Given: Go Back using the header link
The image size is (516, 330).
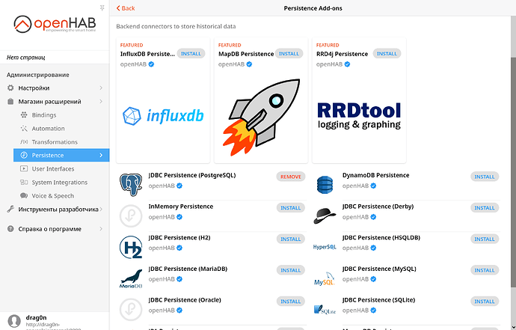Looking at the screenshot, I should [x=126, y=8].
